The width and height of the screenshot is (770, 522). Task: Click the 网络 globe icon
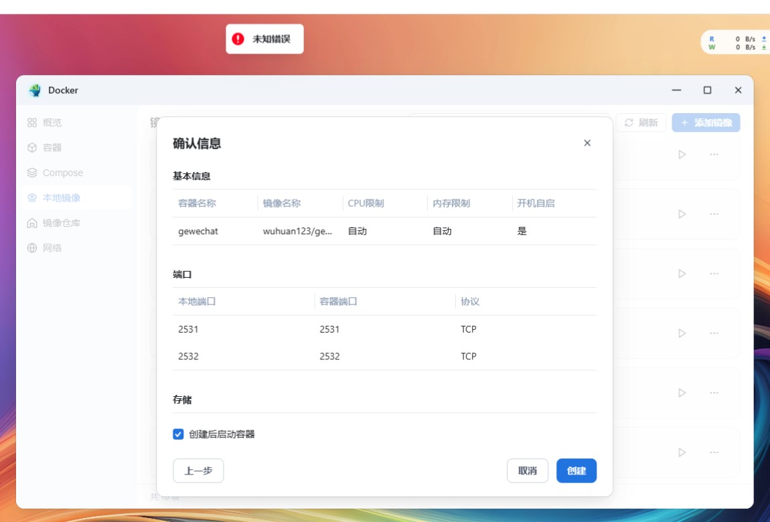coord(32,248)
